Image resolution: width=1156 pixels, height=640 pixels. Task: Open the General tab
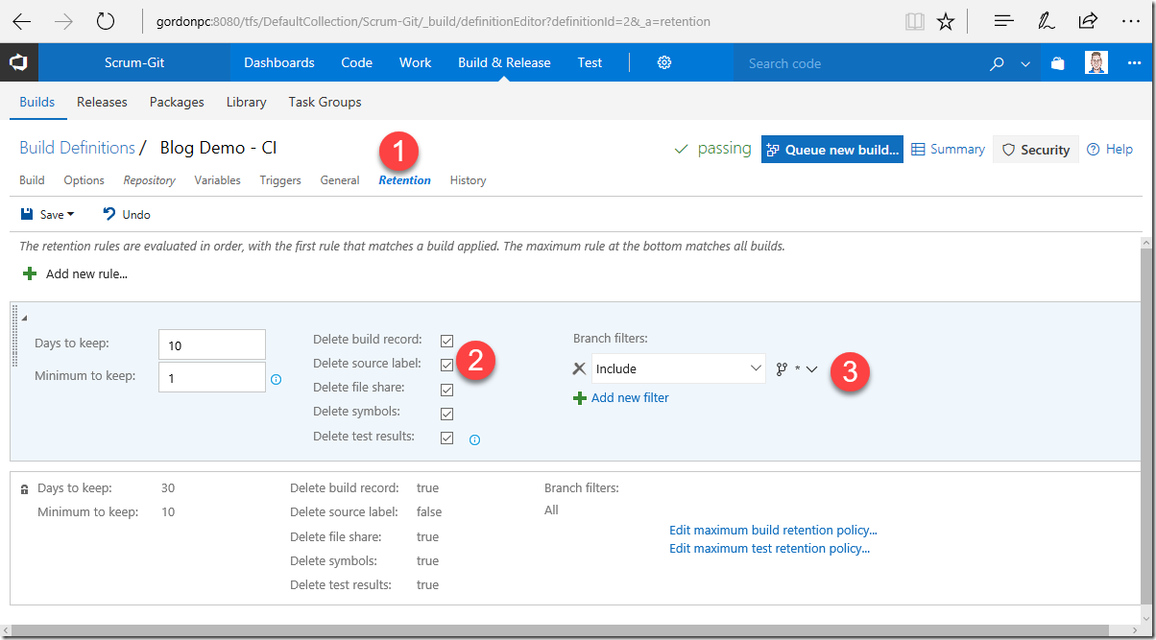pyautogui.click(x=340, y=180)
